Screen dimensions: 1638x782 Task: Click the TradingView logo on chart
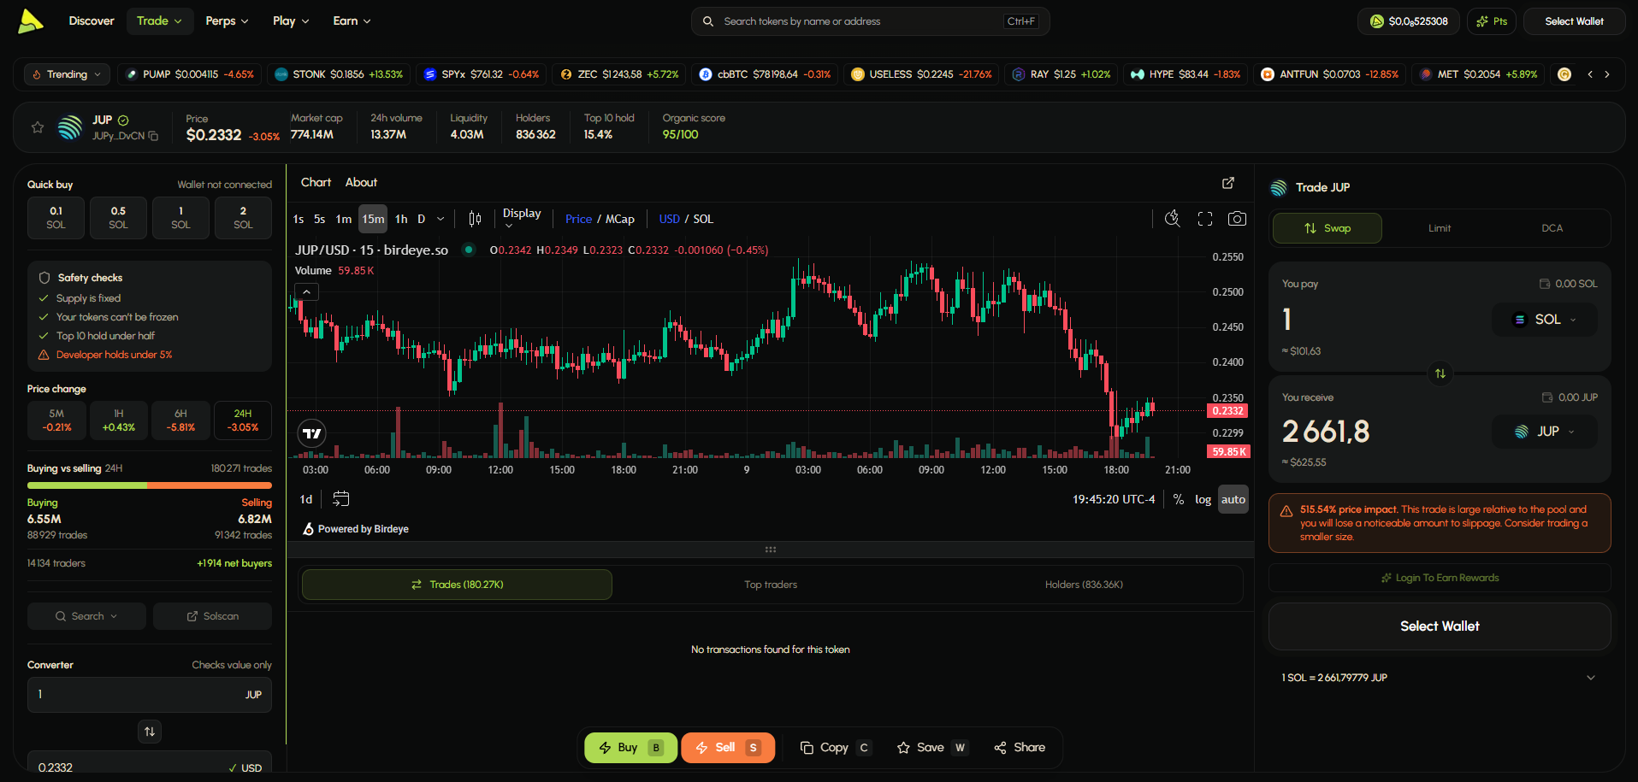pos(312,433)
